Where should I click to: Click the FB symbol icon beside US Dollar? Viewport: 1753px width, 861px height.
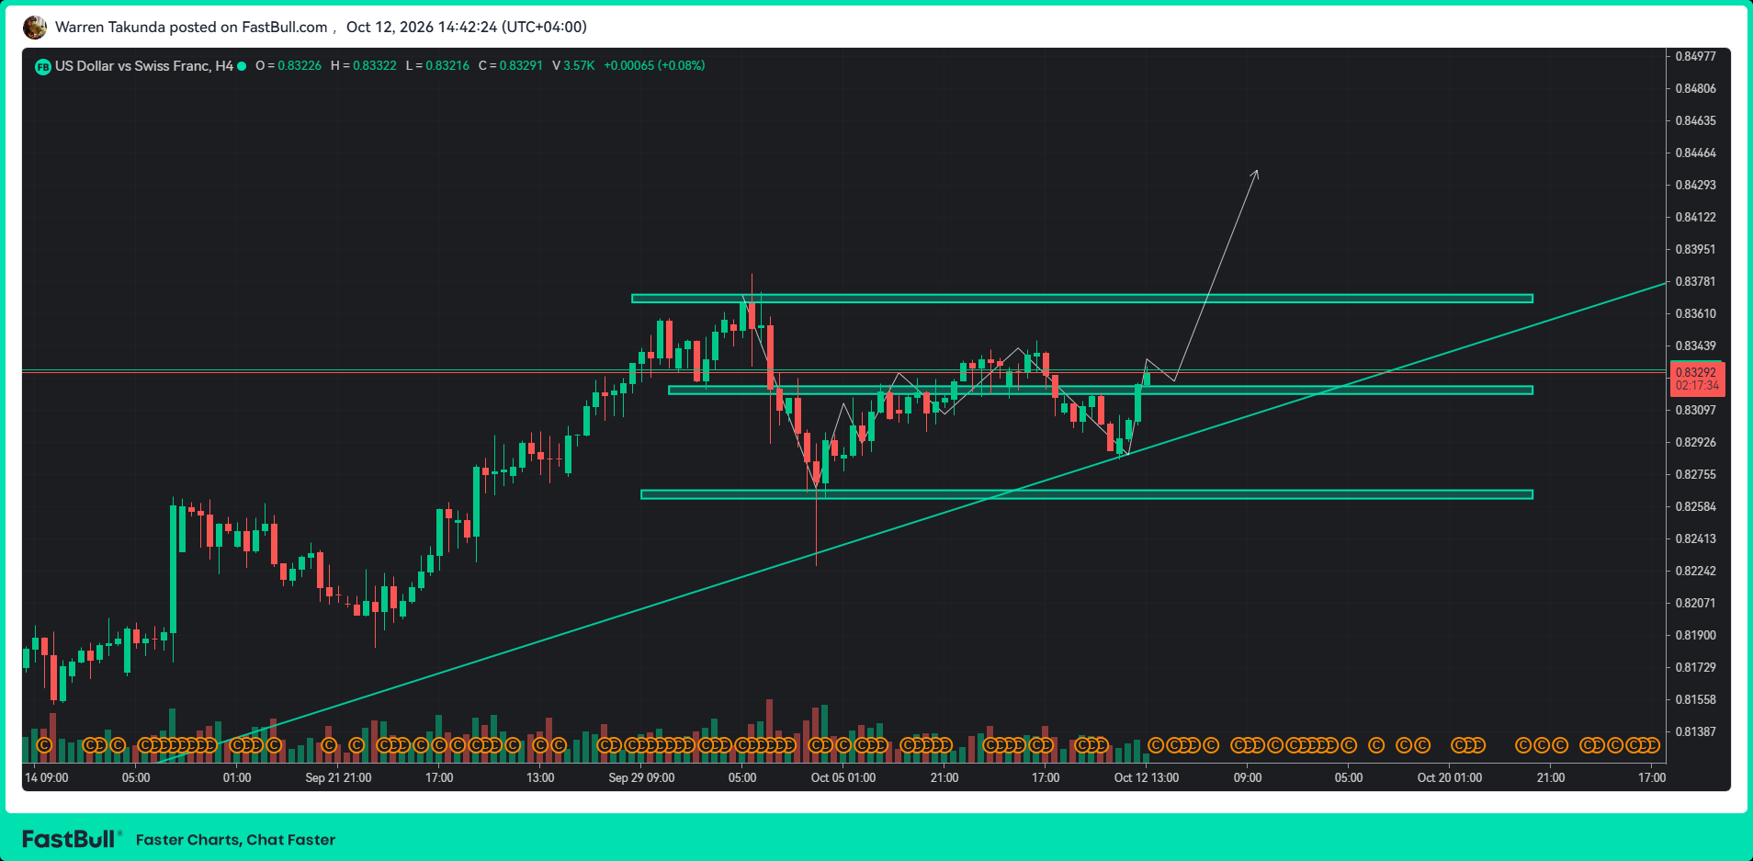coord(42,66)
